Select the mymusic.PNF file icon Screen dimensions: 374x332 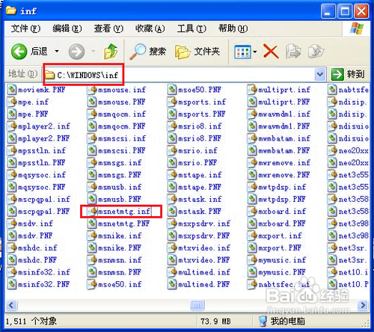pyautogui.click(x=252, y=272)
